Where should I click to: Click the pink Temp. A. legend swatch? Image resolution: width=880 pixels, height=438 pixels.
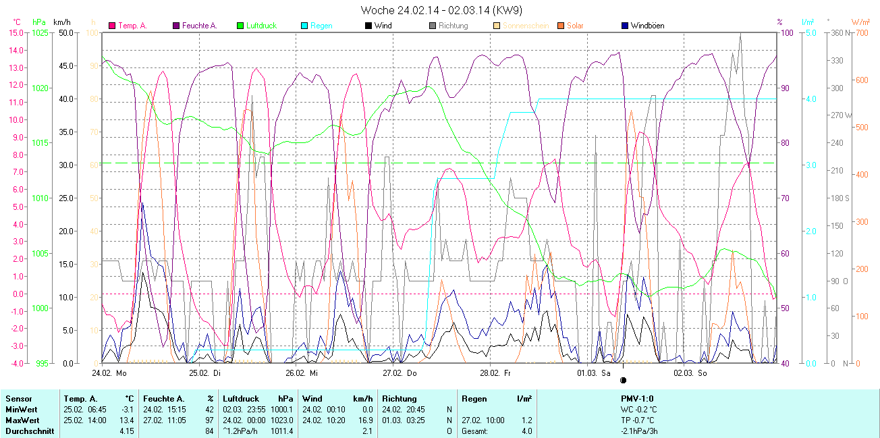tap(112, 26)
